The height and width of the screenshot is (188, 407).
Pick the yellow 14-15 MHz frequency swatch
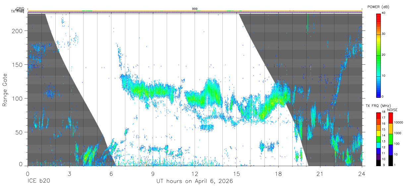coord(378,133)
